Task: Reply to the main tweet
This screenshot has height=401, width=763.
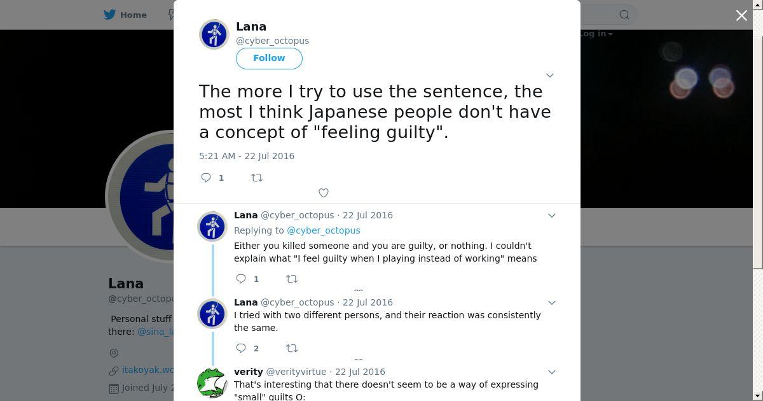Action: click(206, 178)
